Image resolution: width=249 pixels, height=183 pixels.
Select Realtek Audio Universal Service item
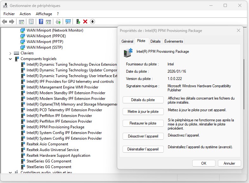click(52, 150)
